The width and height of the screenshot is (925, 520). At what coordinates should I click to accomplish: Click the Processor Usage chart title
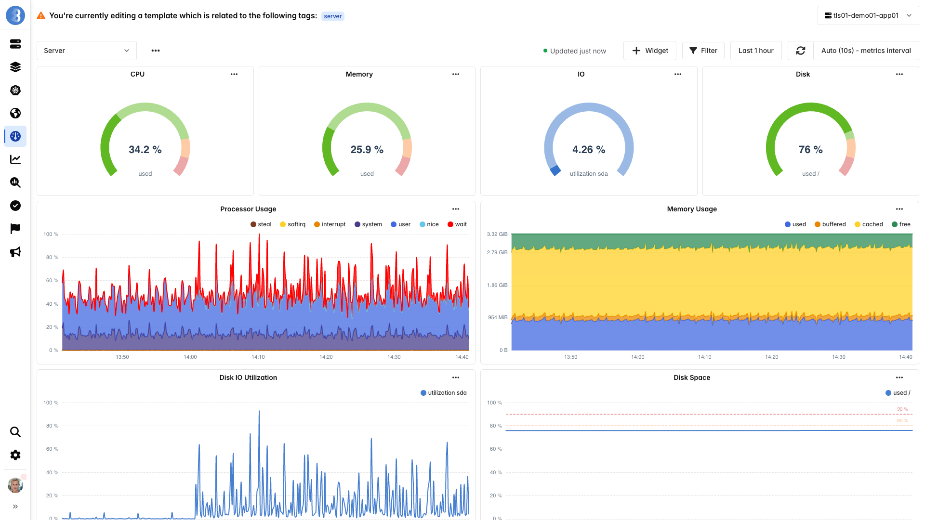[x=248, y=209]
